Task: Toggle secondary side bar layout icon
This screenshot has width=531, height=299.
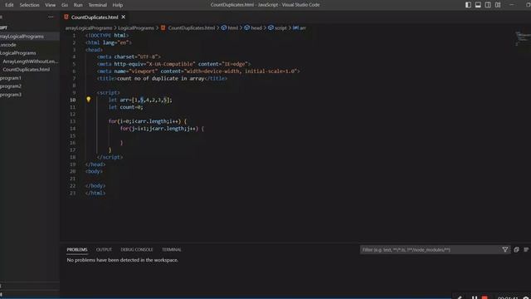Action: 488,5
